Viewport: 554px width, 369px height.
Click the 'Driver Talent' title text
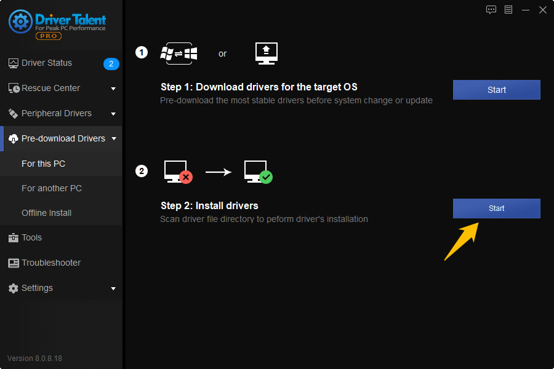point(70,19)
